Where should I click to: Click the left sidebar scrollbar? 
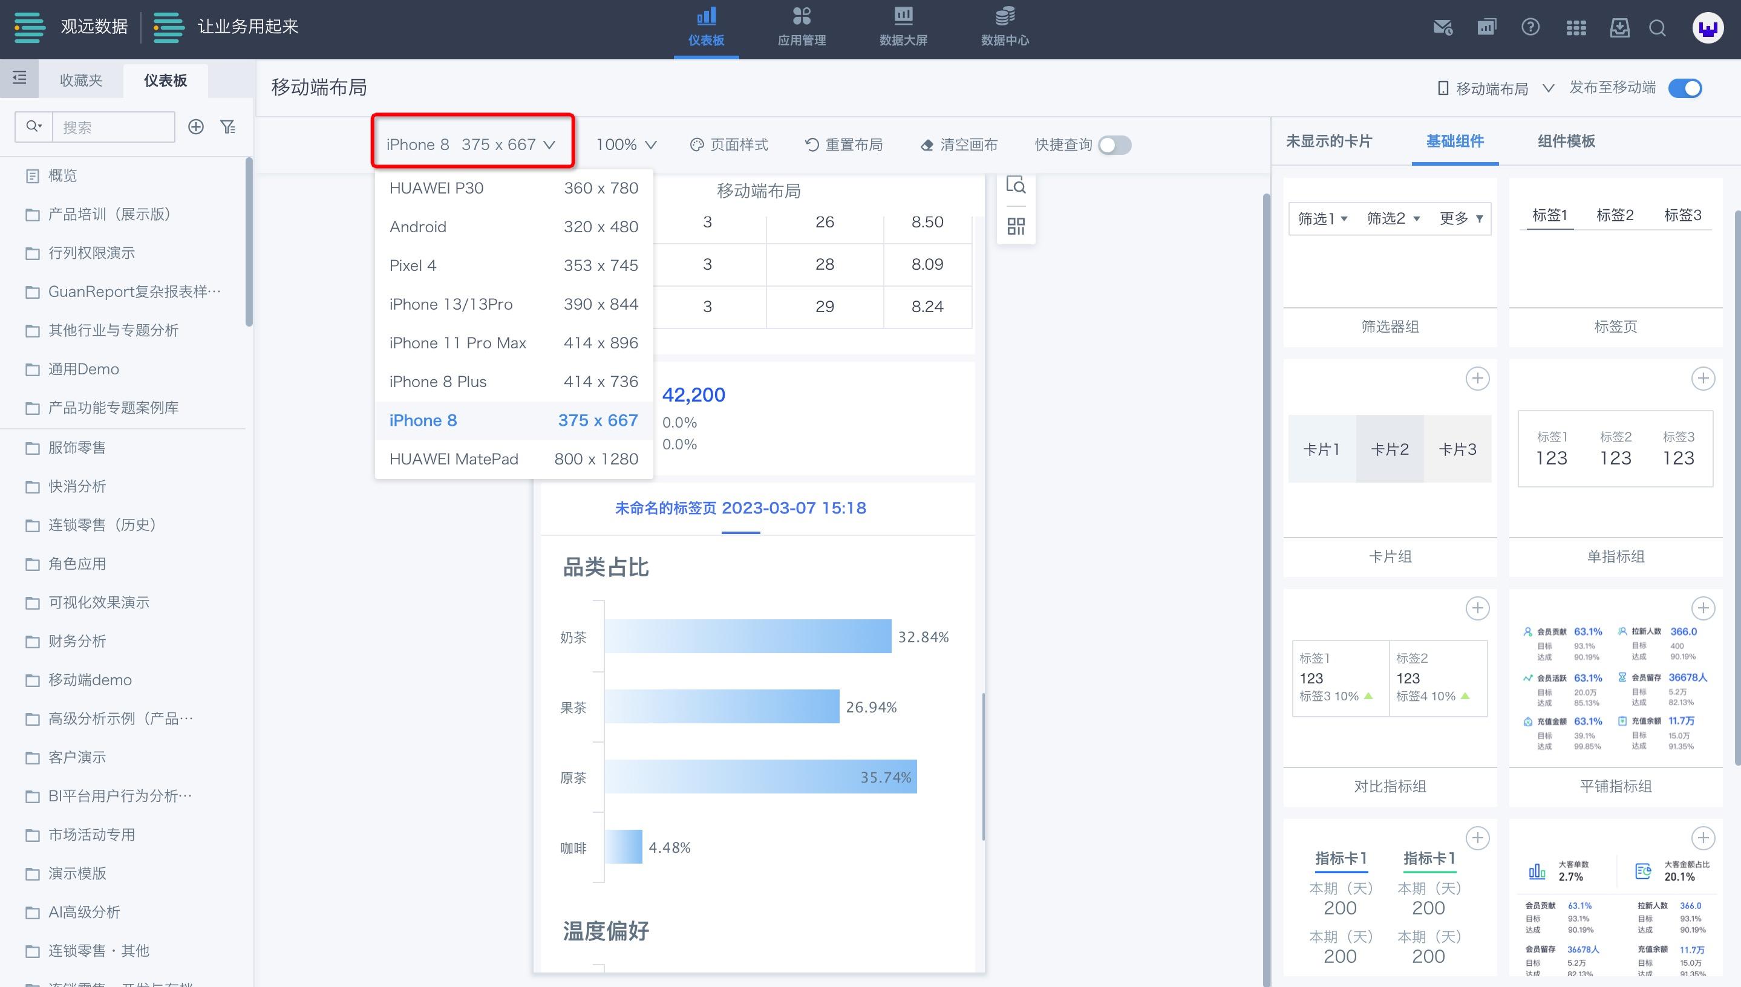click(249, 242)
